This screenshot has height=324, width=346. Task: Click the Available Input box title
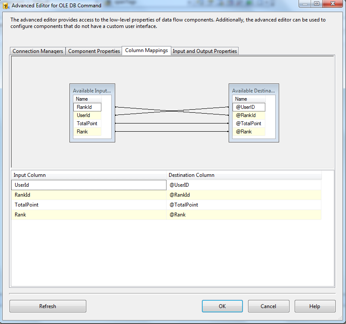coord(92,91)
